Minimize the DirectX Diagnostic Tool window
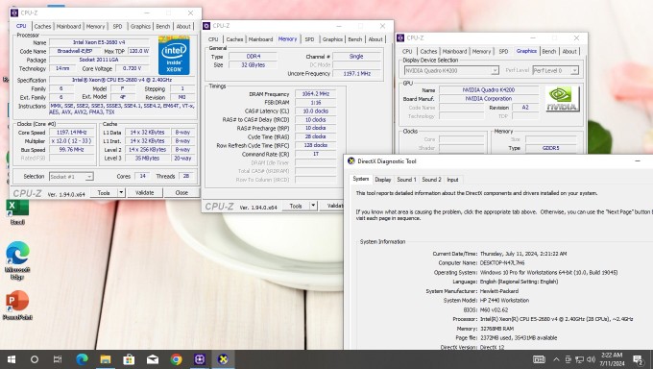The height and width of the screenshot is (369, 653). coord(638,160)
